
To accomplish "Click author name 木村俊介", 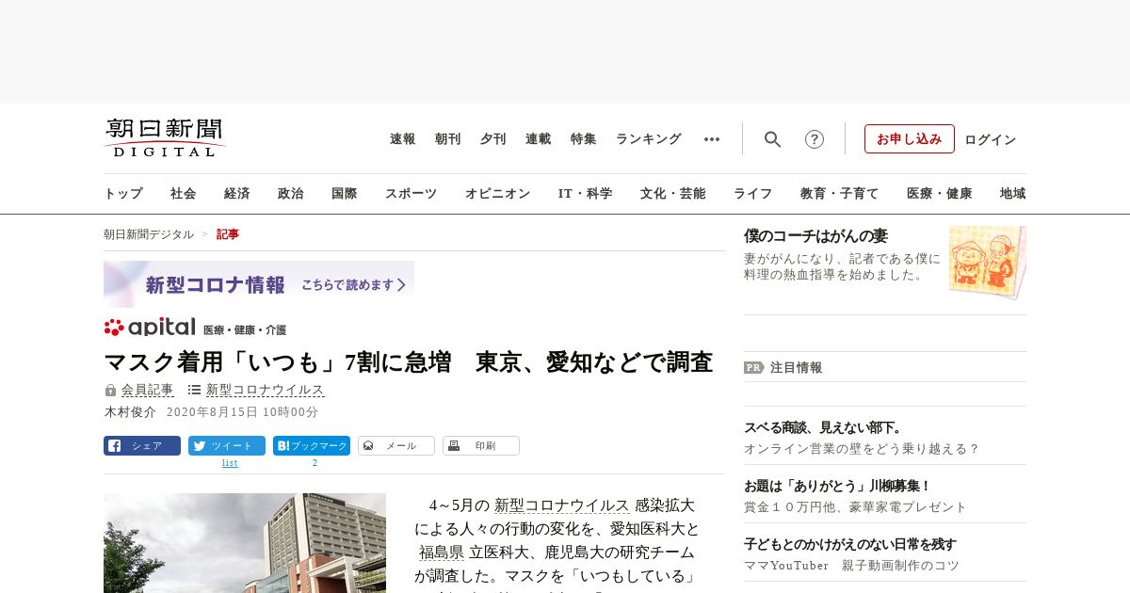I will (129, 412).
